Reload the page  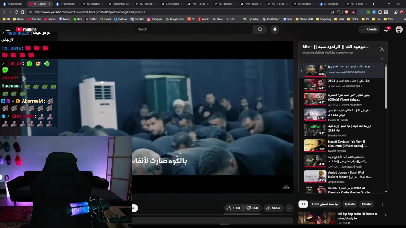pyautogui.click(x=16, y=12)
